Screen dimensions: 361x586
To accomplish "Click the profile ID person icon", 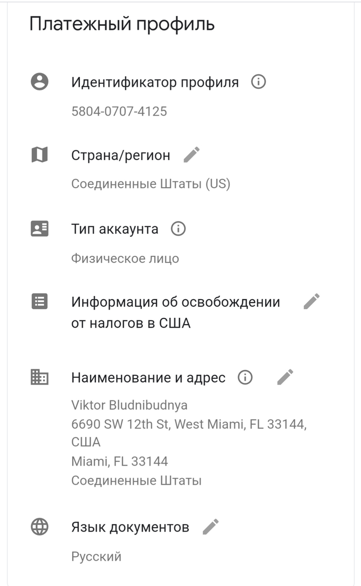I will (x=40, y=82).
